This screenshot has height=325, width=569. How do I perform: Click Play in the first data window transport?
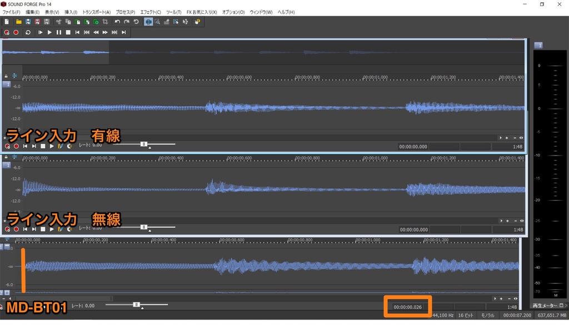click(x=52, y=146)
